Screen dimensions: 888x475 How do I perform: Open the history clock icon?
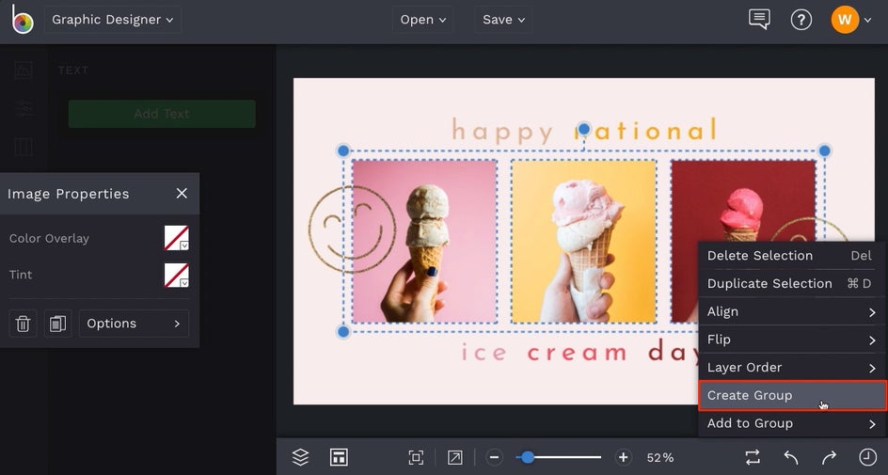[867, 457]
